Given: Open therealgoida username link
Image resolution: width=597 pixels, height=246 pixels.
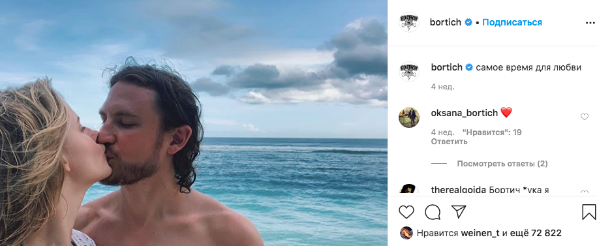Looking at the screenshot, I should coord(459,190).
